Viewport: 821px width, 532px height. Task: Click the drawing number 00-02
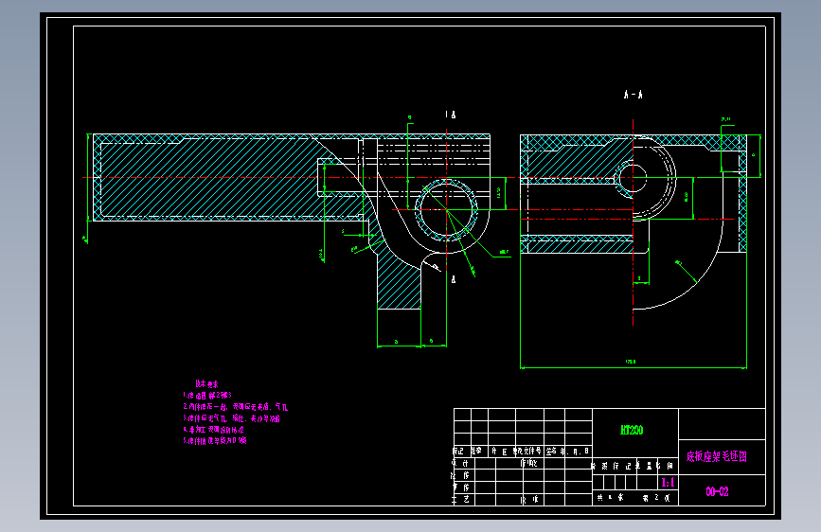coord(717,491)
